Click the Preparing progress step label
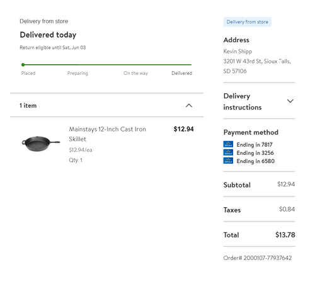This screenshot has width=315, height=306. click(x=77, y=73)
